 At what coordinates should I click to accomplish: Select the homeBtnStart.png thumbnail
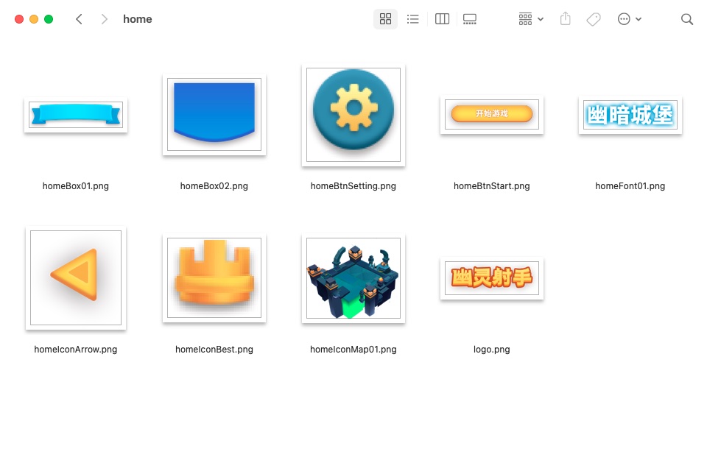492,114
